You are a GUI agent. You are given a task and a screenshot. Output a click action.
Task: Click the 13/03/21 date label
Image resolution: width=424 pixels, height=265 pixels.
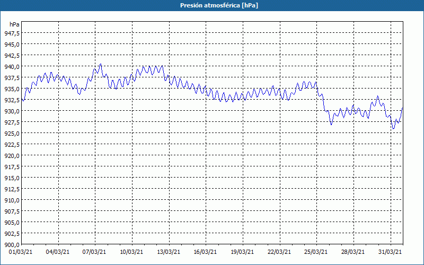click(169, 252)
